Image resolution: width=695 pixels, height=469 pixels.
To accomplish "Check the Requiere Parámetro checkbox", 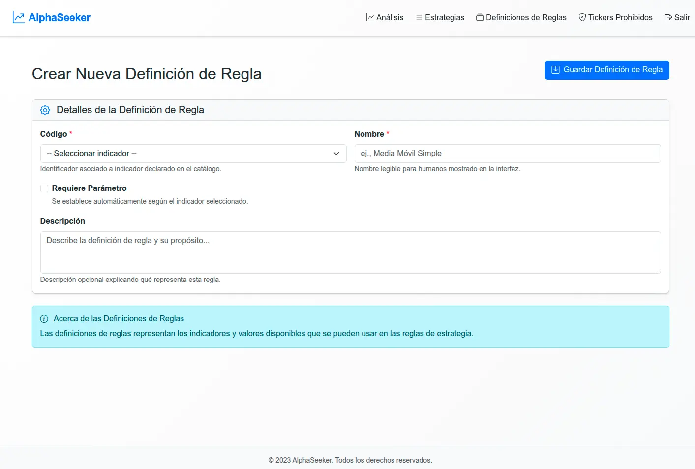I will click(x=44, y=188).
